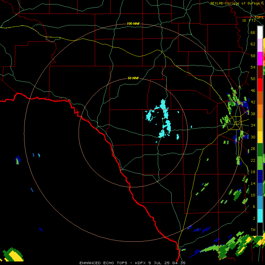
Task: Select the dark red legend swatch
Action: tap(260, 72)
